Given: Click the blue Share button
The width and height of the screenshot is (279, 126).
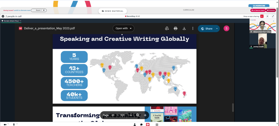Looking at the screenshot, I should click(x=206, y=29).
